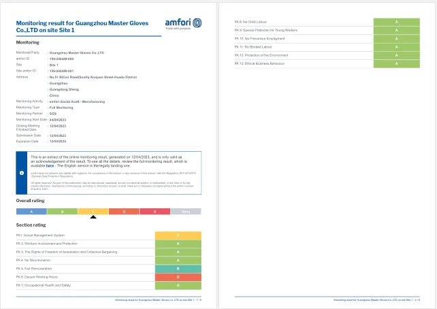The image size is (437, 309).
Task: Click the Closing Meeting Finished Date value
Action: [x=58, y=126]
